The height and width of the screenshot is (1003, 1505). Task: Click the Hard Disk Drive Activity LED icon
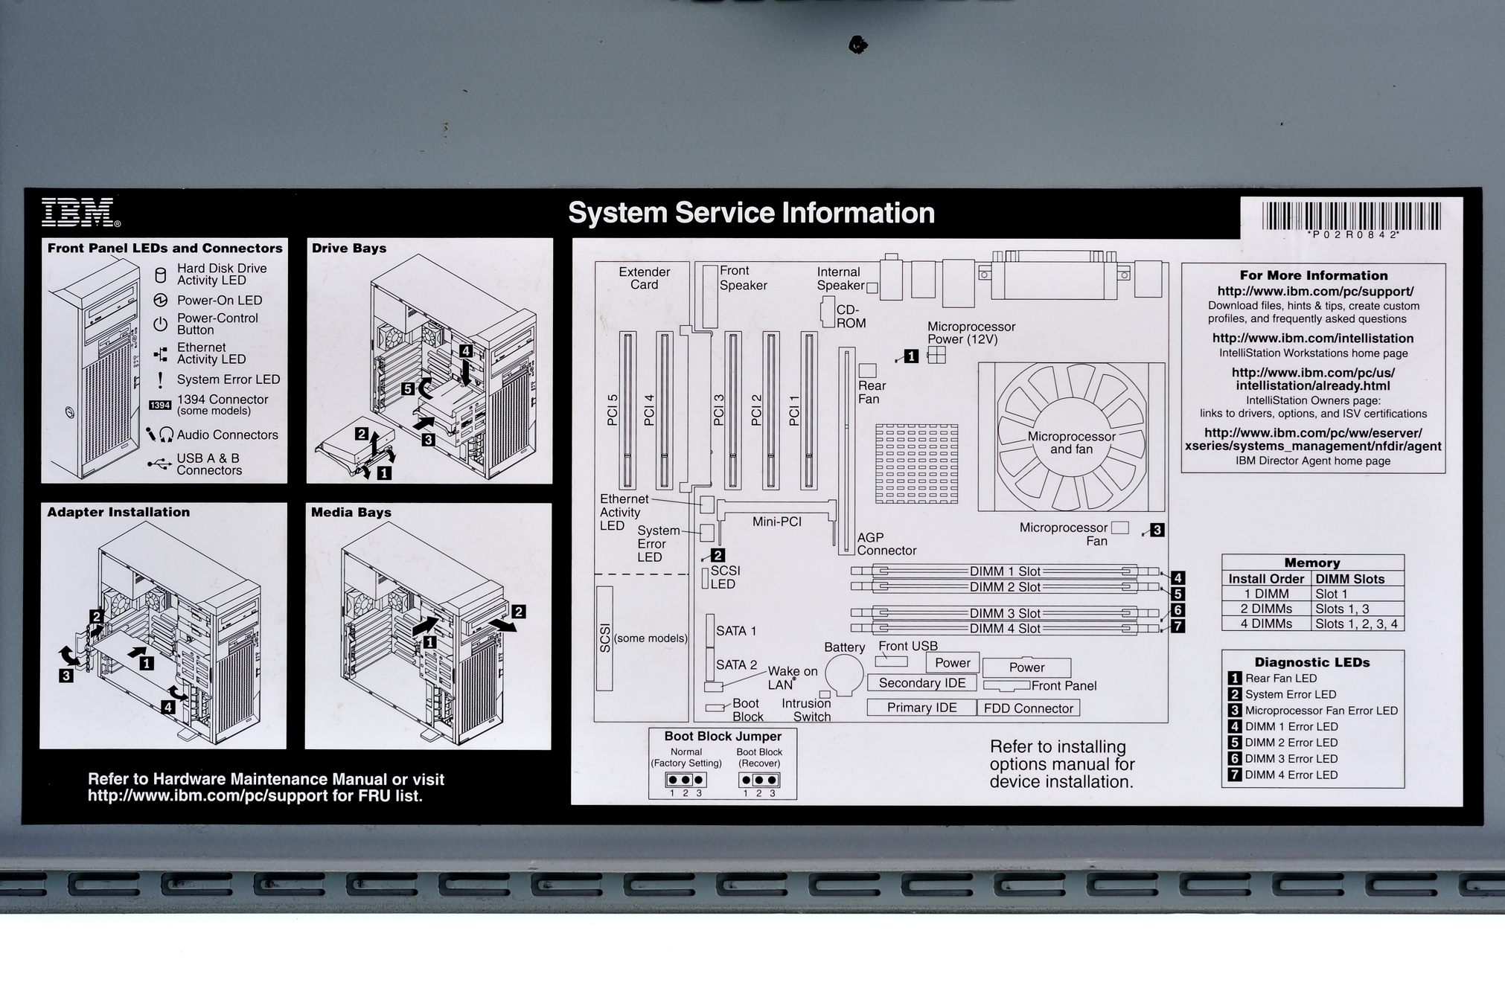(160, 275)
